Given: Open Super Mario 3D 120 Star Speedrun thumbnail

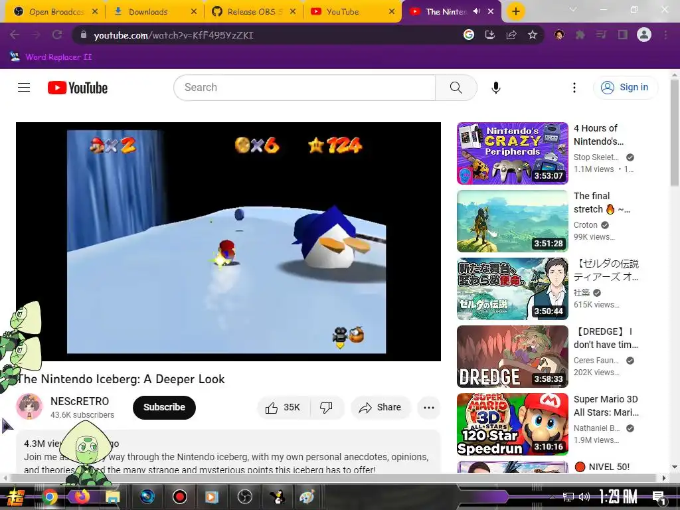Looking at the screenshot, I should point(512,424).
